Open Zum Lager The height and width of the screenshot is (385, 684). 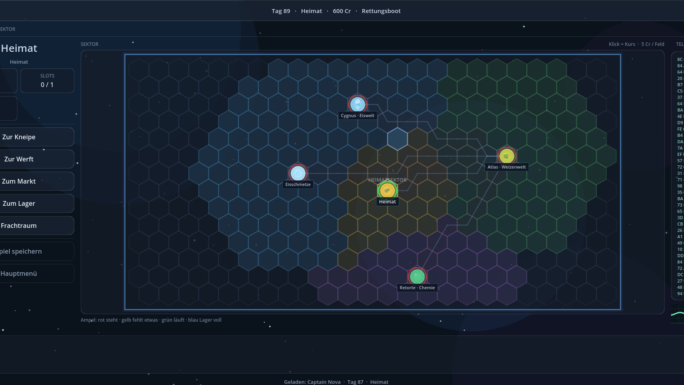[37, 203]
